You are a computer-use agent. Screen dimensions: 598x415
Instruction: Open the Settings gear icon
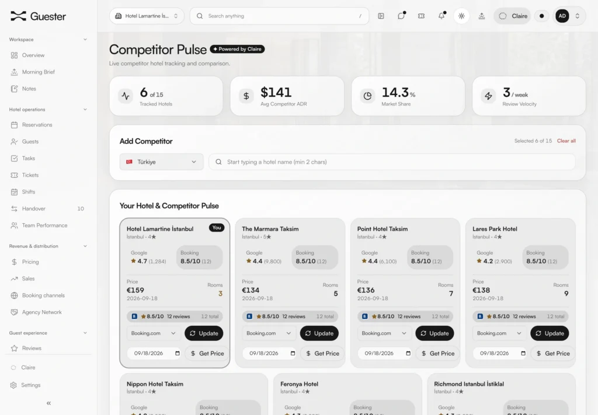pyautogui.click(x=14, y=385)
